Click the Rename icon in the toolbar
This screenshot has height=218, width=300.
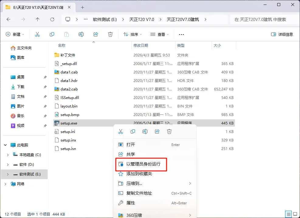[81, 34]
